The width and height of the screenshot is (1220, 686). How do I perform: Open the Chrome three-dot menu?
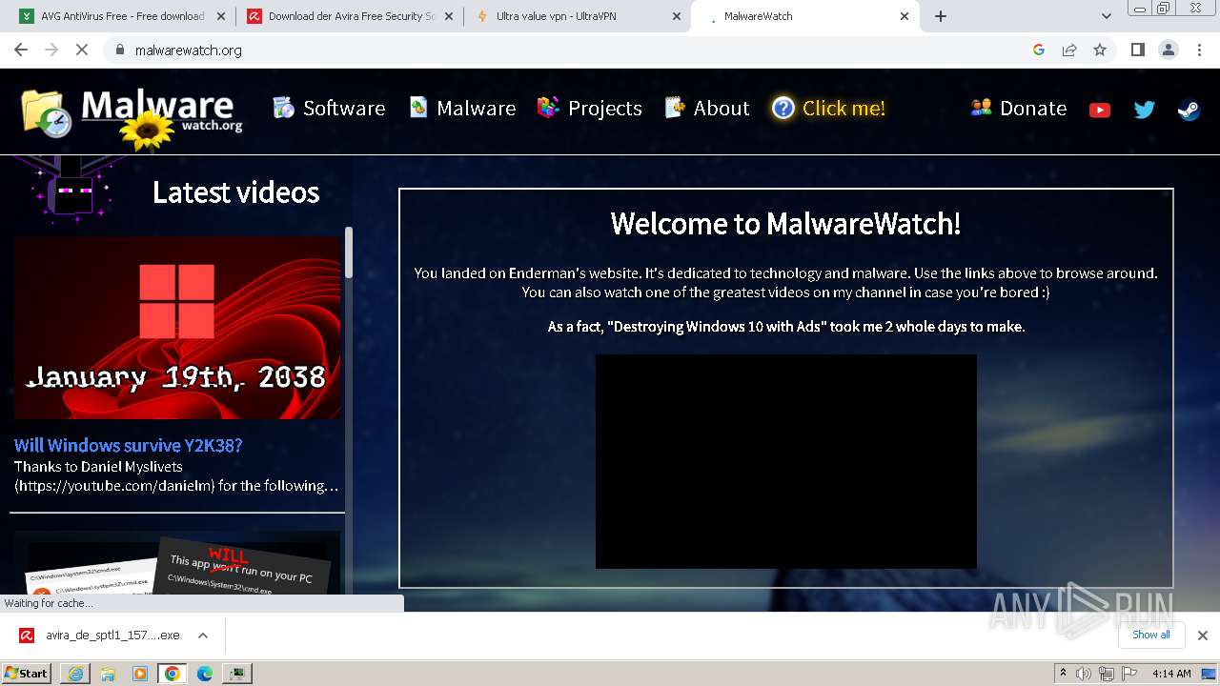point(1200,50)
